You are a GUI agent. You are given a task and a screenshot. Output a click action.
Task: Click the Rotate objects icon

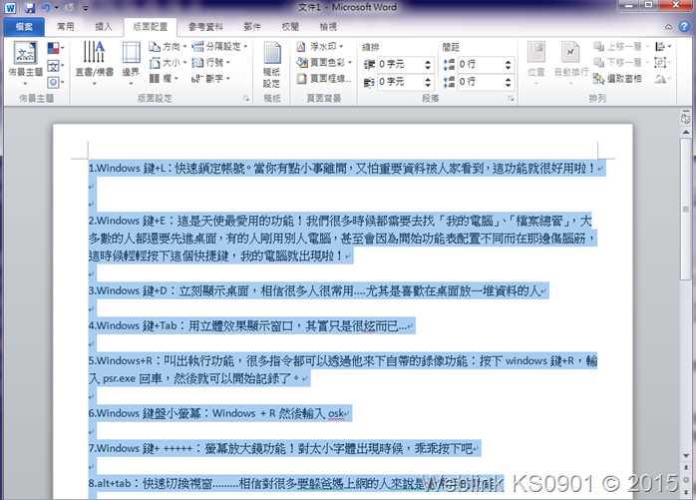662,79
